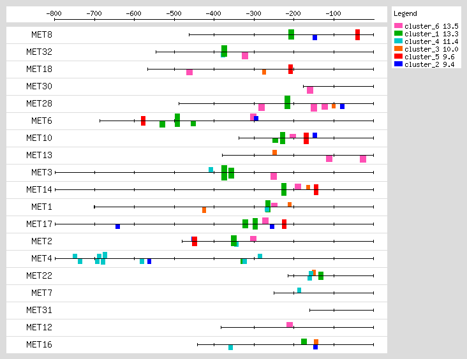The height and width of the screenshot is (359, 467).
Task: Click the orange cluster_3 legend swatch
Action: click(x=398, y=49)
